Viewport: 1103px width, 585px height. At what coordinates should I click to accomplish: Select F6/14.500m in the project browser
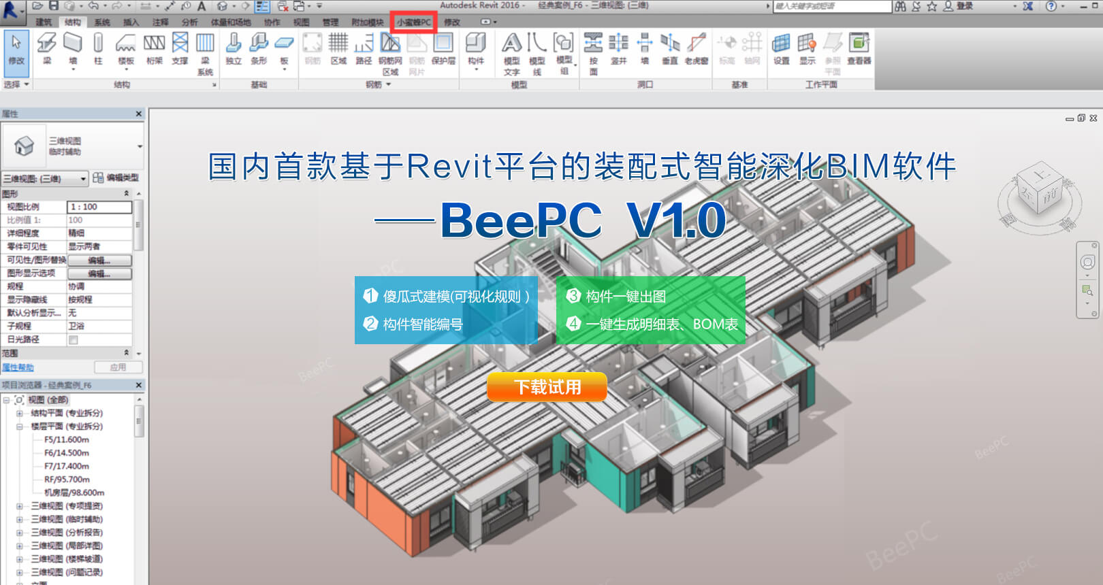pos(67,453)
